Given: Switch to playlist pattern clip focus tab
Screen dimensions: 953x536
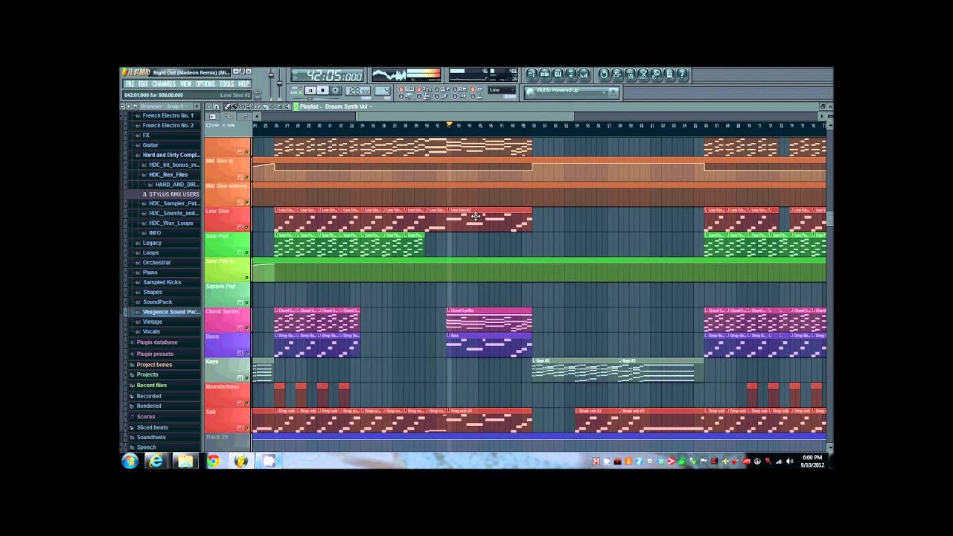Looking at the screenshot, I should pos(212,116).
